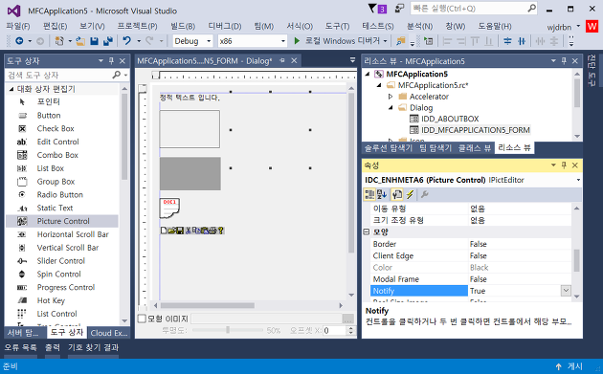Pick the Combo Box toolbox item
Screen dimensions: 603x374
coord(57,155)
